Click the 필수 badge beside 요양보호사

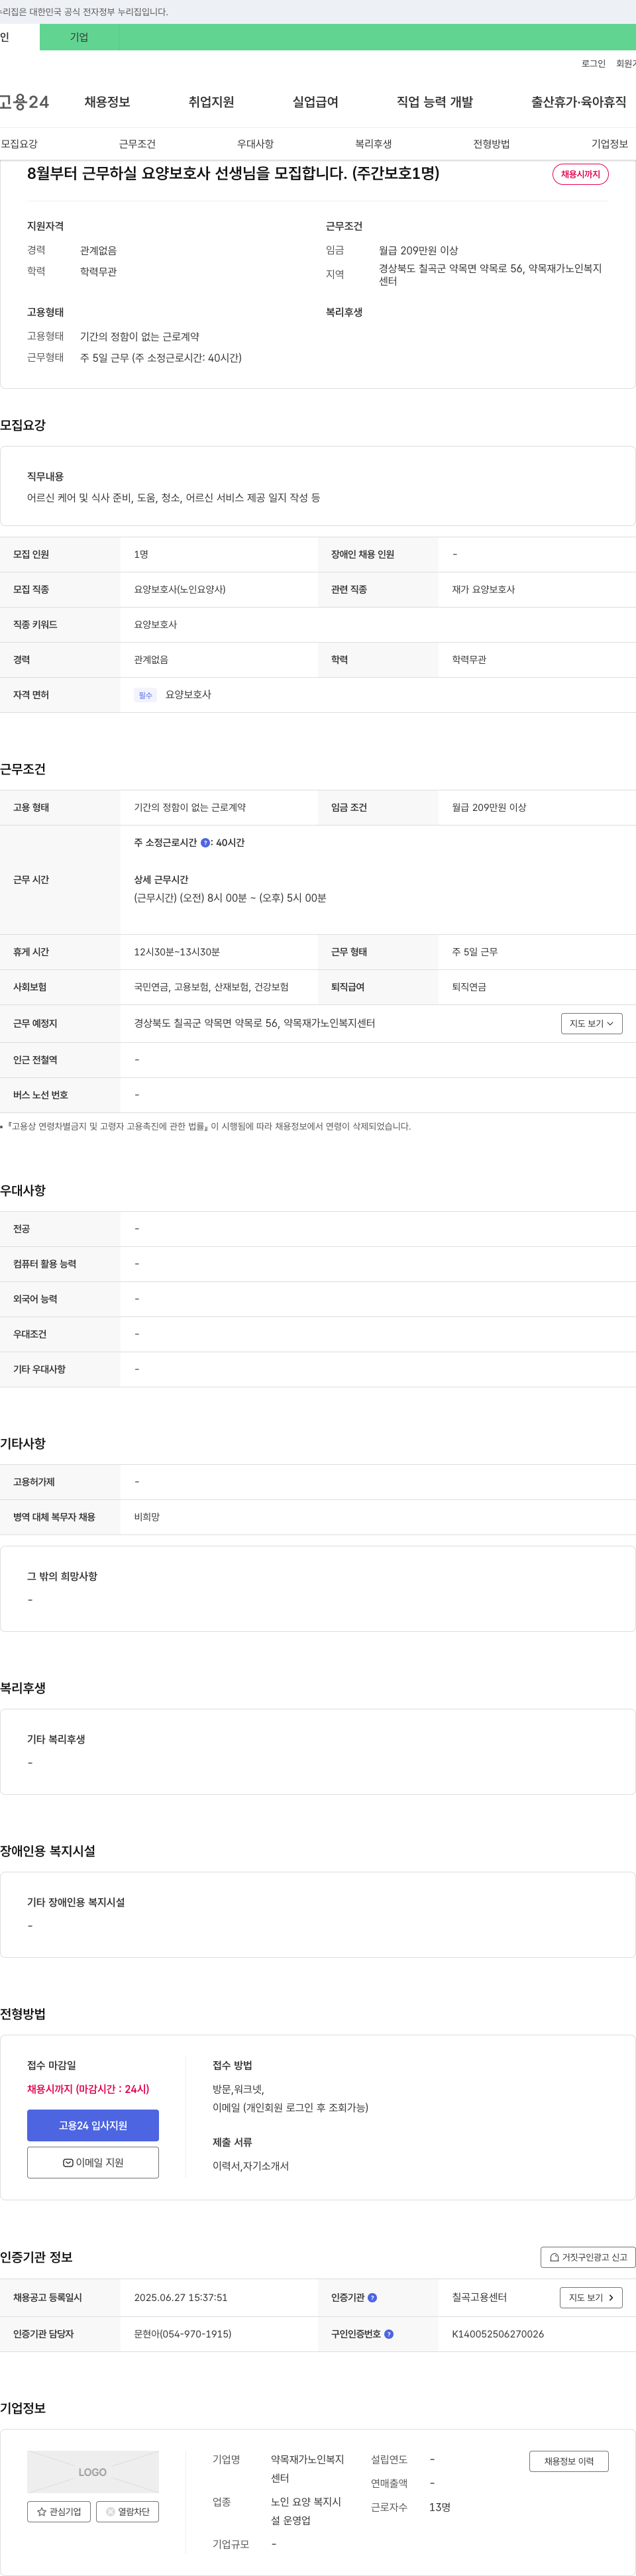click(x=146, y=695)
